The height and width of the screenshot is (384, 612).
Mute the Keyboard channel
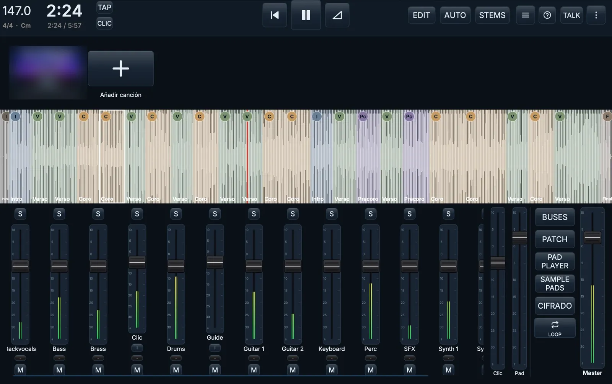pos(332,370)
